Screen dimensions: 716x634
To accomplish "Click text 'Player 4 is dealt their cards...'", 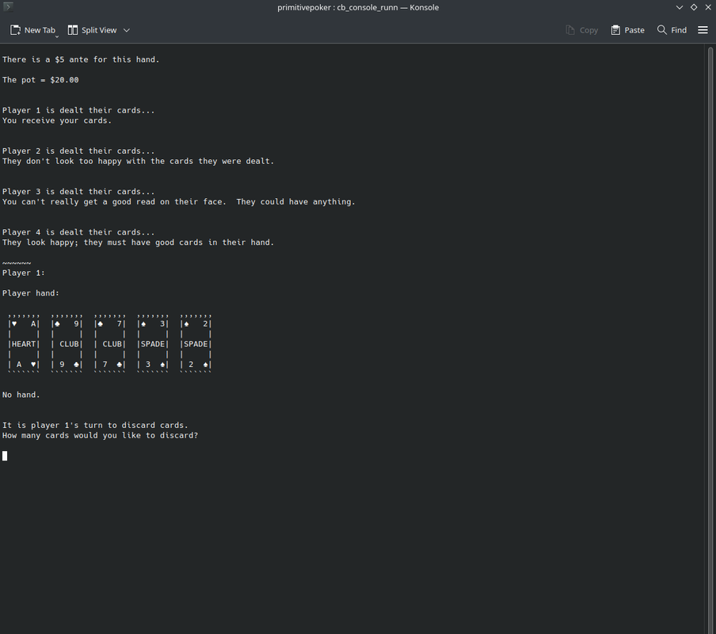I will [78, 232].
